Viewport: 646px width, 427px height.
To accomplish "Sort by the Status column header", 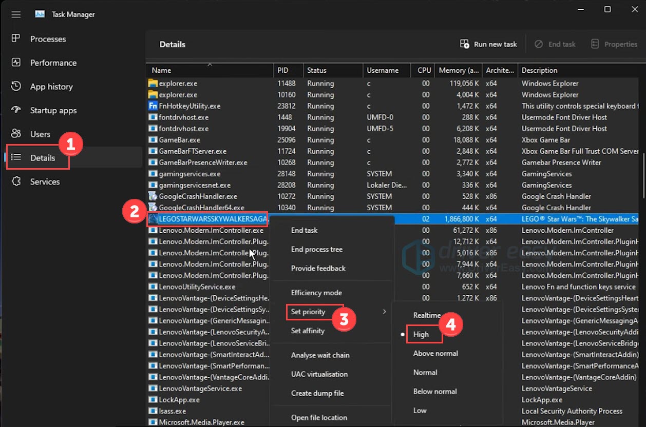I will (x=333, y=70).
